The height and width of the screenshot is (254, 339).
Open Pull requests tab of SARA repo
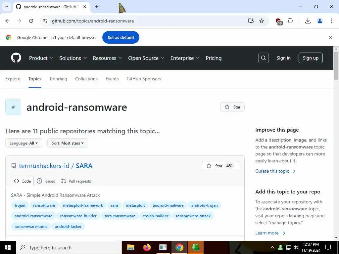[76, 181]
